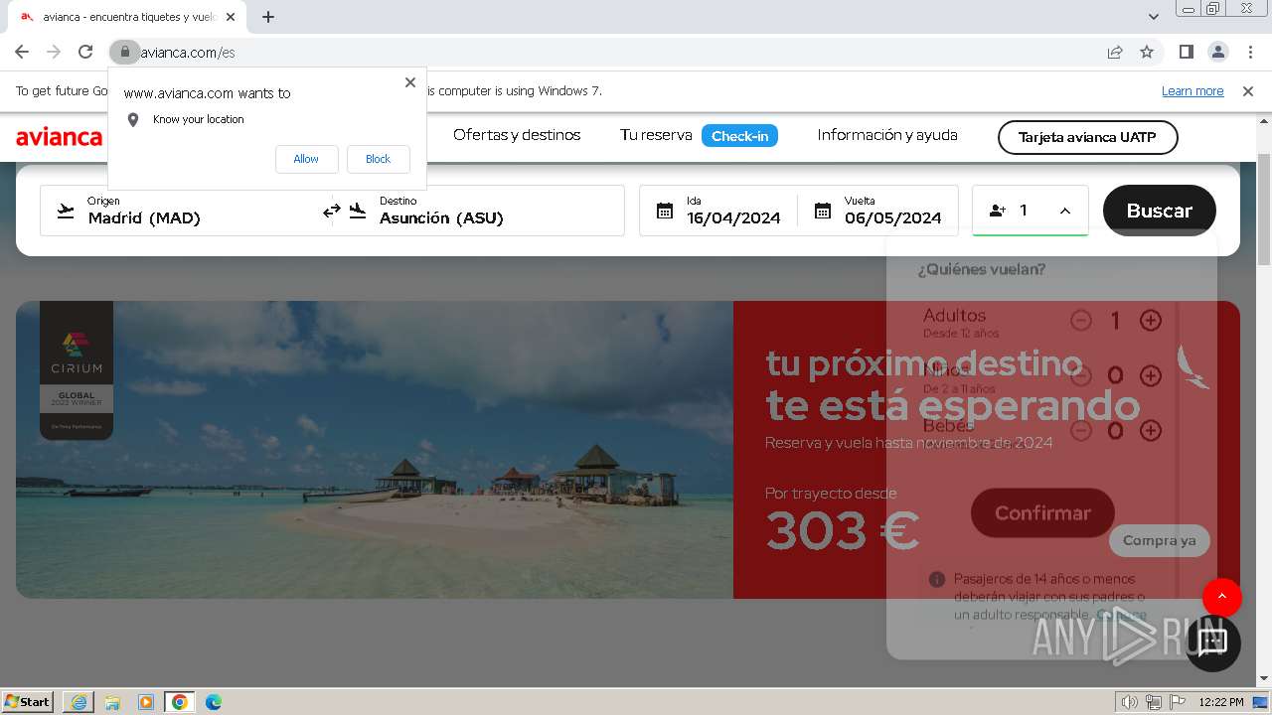Open the Chrome side panel
The height and width of the screenshot is (715, 1272).
tap(1186, 52)
